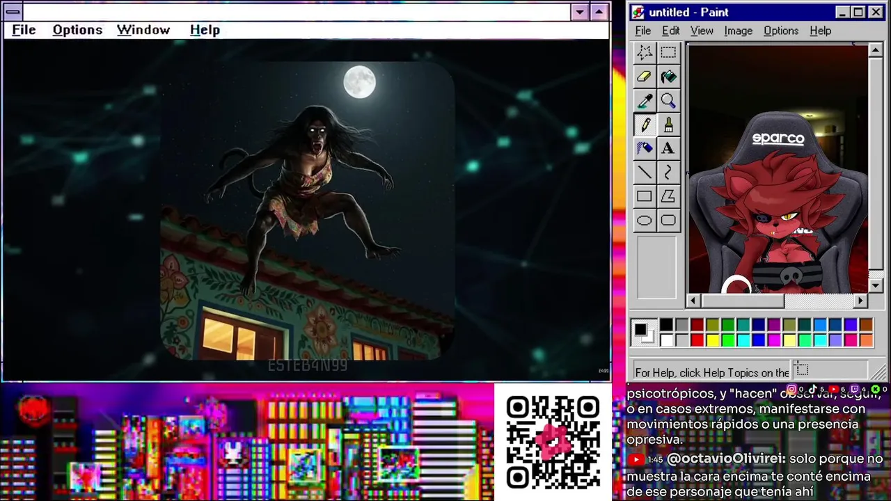
Task: Select the Free-Form Select tool in Paint
Action: point(645,52)
